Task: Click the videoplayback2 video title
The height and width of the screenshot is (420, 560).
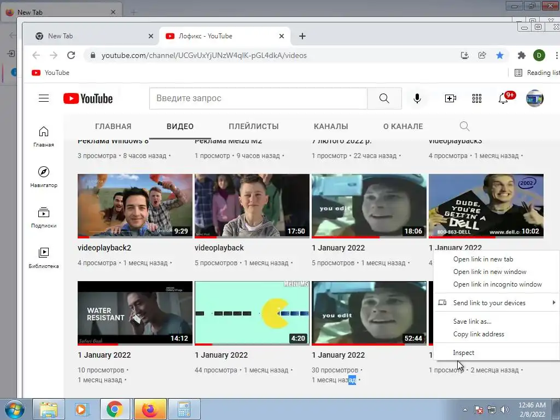Action: 104,248
